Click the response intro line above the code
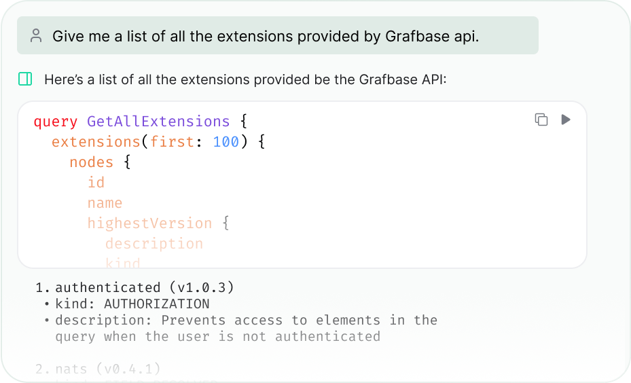Viewport: 631px width, 383px height. [x=245, y=79]
